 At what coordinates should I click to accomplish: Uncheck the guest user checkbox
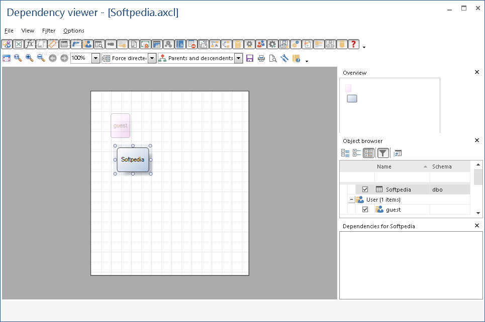pyautogui.click(x=365, y=209)
